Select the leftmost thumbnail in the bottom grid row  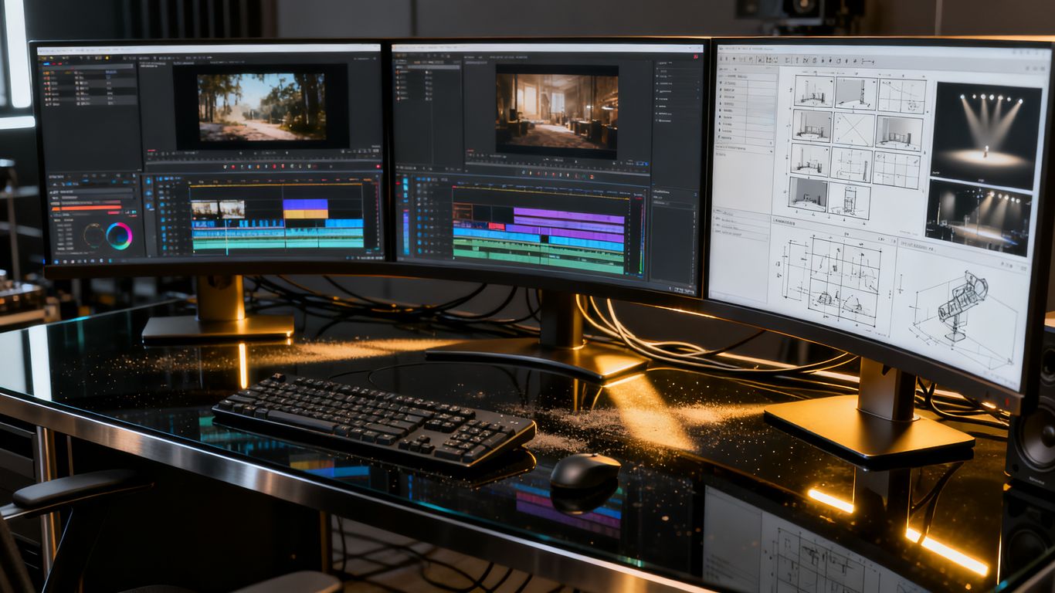point(808,192)
